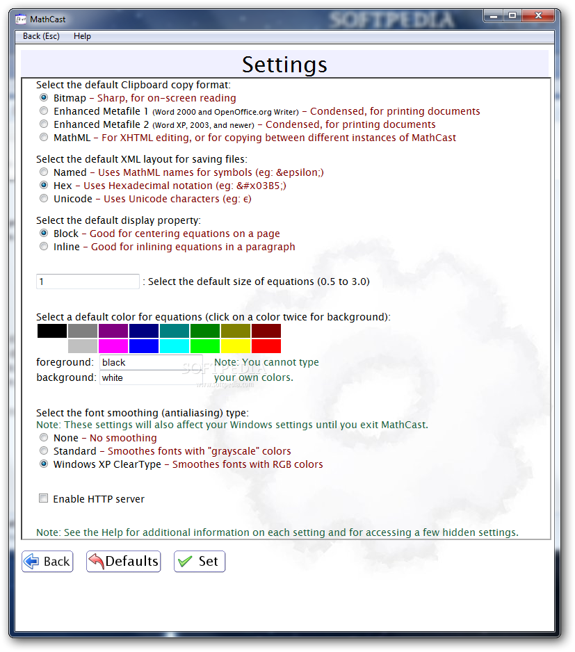Pick the cyan color swatch
This screenshot has width=575, height=652.
[x=175, y=346]
